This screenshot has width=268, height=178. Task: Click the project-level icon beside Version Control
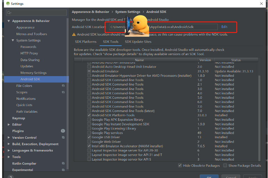coord(63,138)
